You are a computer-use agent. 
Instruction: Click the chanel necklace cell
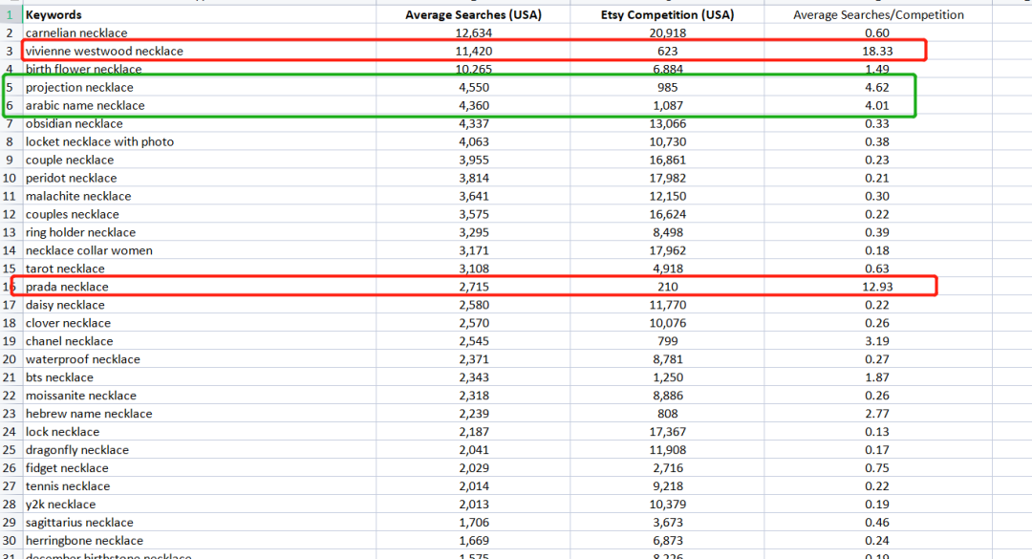[200, 341]
